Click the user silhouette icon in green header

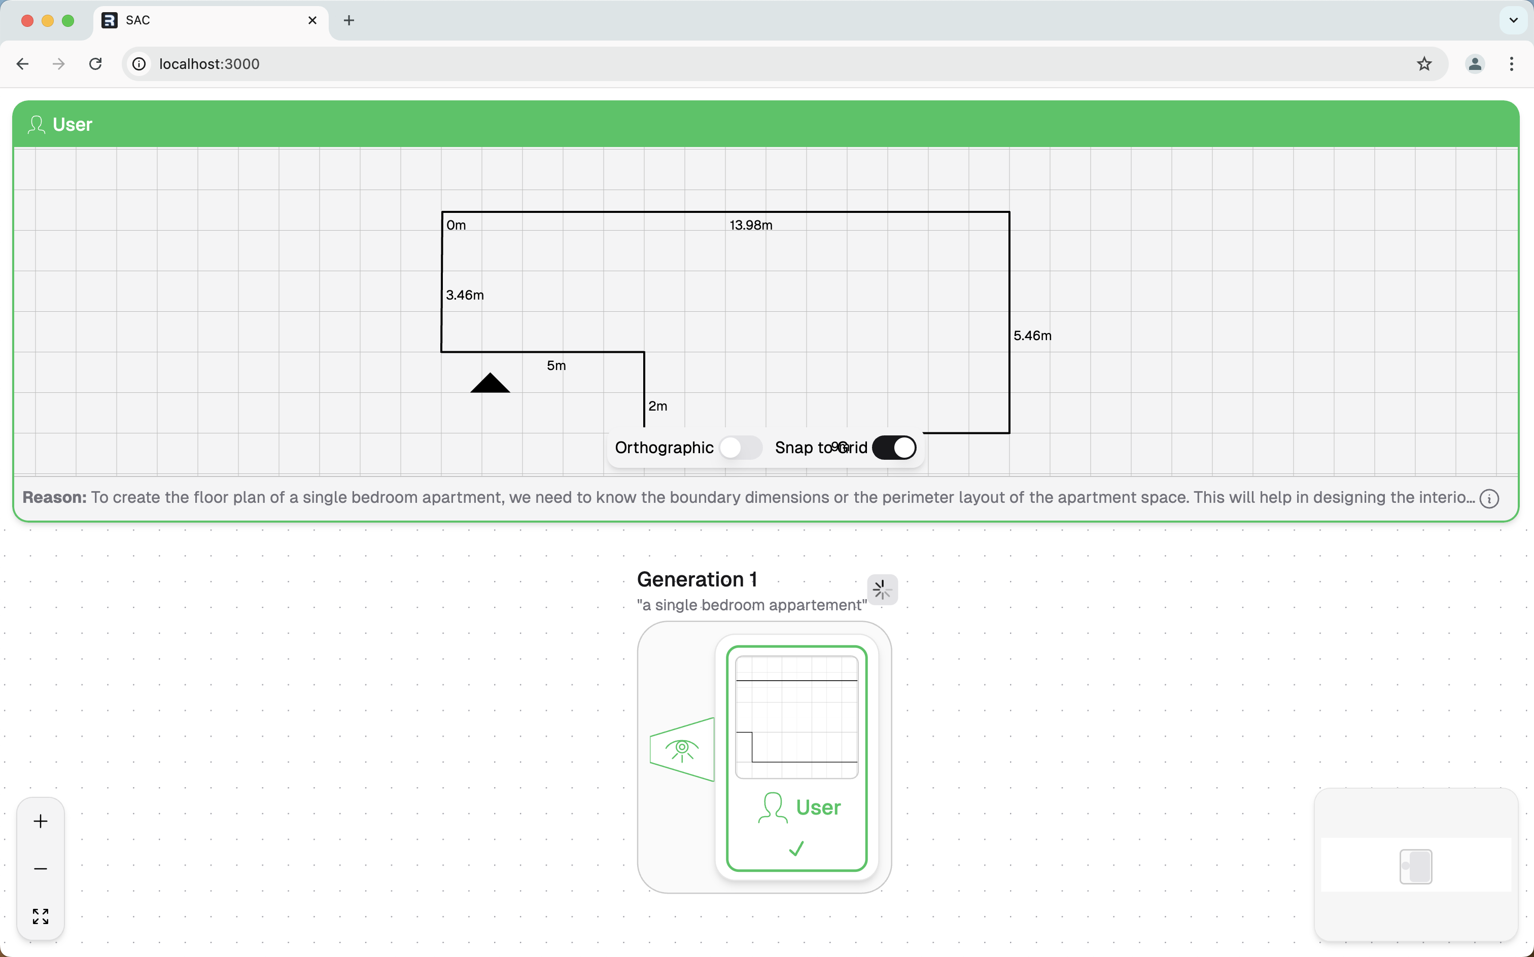(x=36, y=125)
